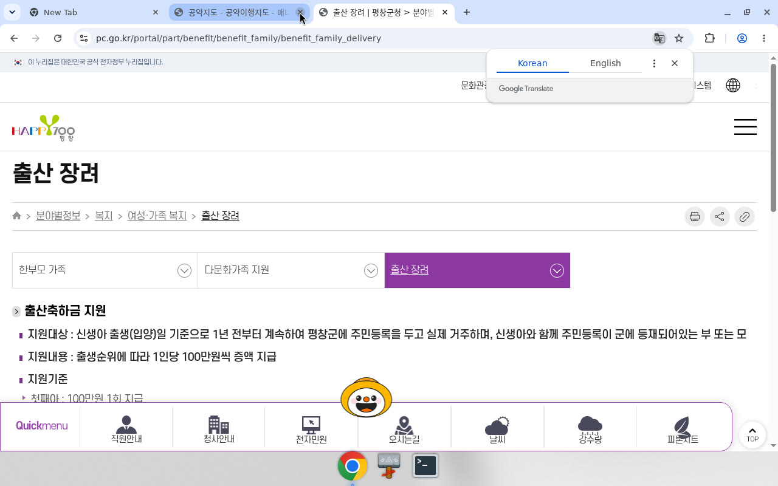778x486 pixels.
Task: Close the Google Translate popup
Action: point(675,63)
